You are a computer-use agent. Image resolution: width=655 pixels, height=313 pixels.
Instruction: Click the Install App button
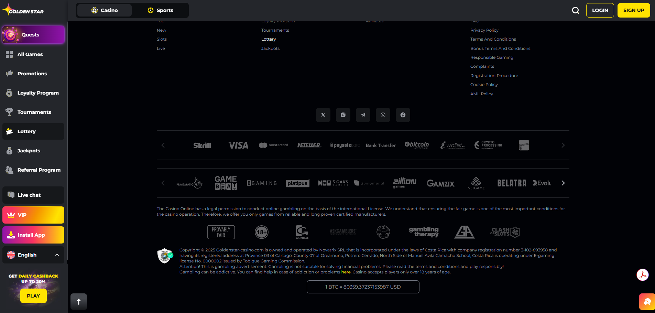tap(33, 235)
